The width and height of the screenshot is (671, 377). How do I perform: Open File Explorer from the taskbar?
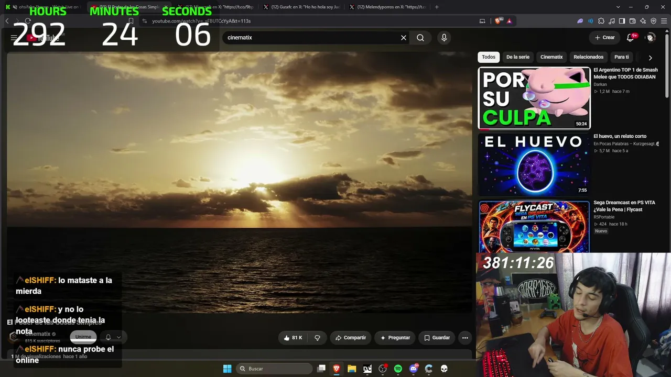(352, 369)
